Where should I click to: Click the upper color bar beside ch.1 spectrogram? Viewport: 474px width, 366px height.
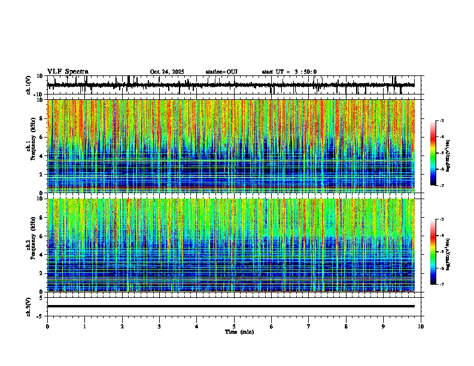pos(433,153)
